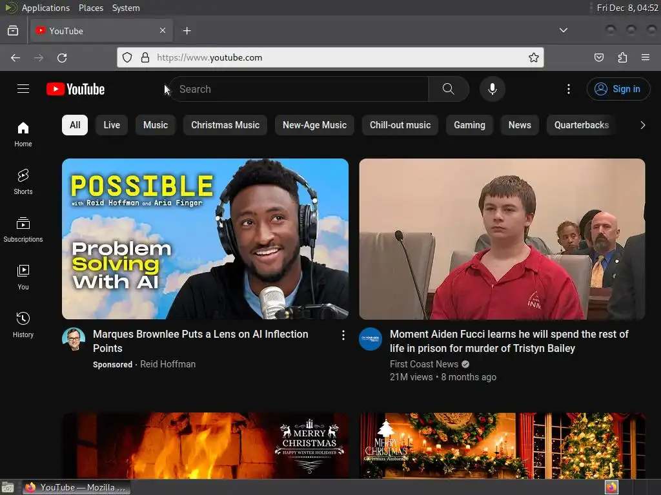Visit First Coast News channel link

click(x=423, y=364)
